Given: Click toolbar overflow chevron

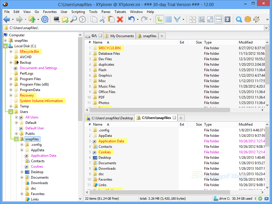Looking at the screenshot, I should (x=267, y=19).
